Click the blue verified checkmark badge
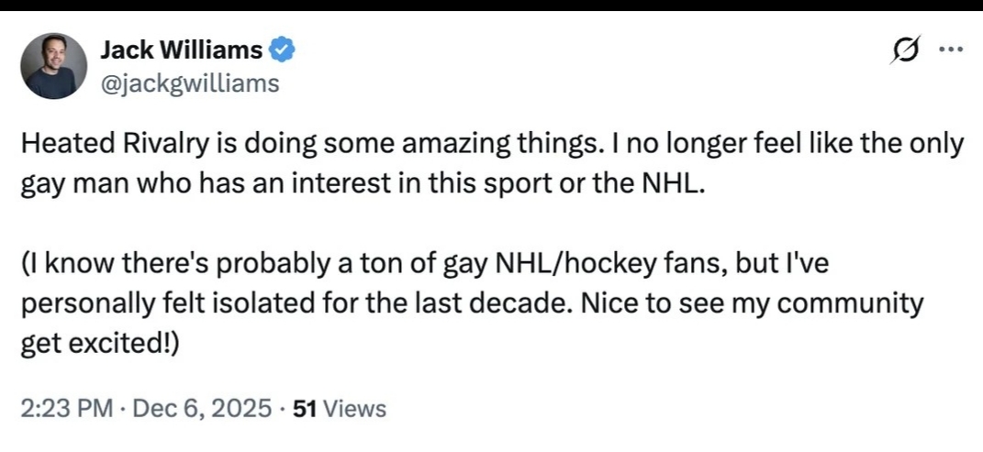This screenshot has height=452, width=983. 282,50
